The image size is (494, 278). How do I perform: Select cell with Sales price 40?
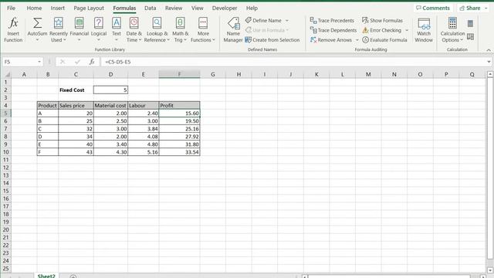coord(76,144)
